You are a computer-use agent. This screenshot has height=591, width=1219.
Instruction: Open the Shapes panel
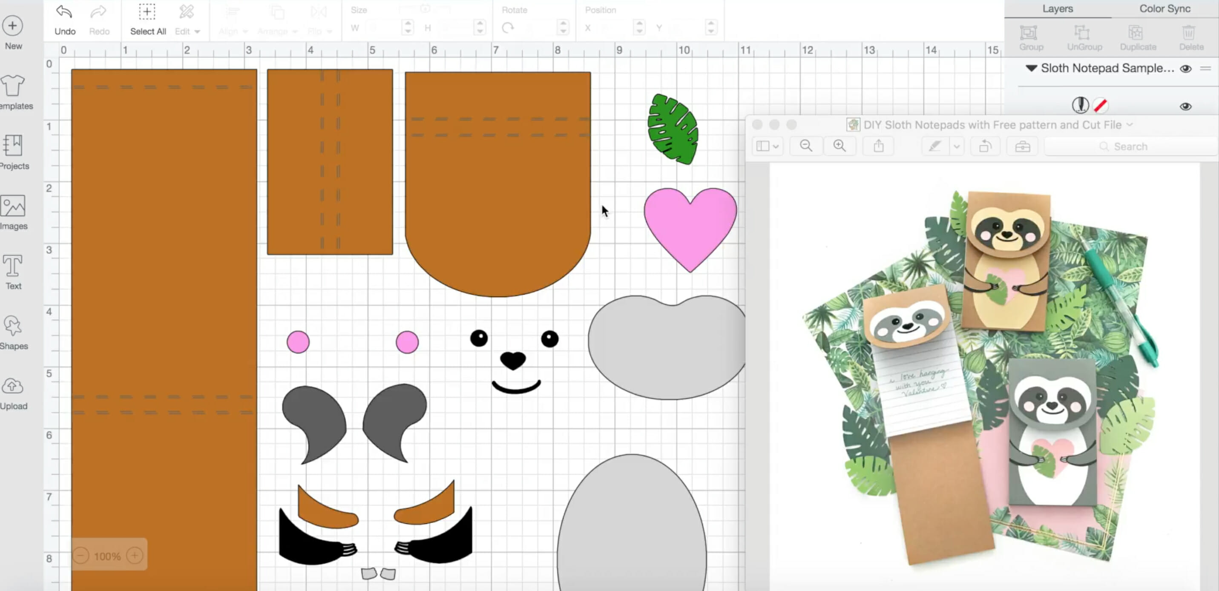point(13,326)
